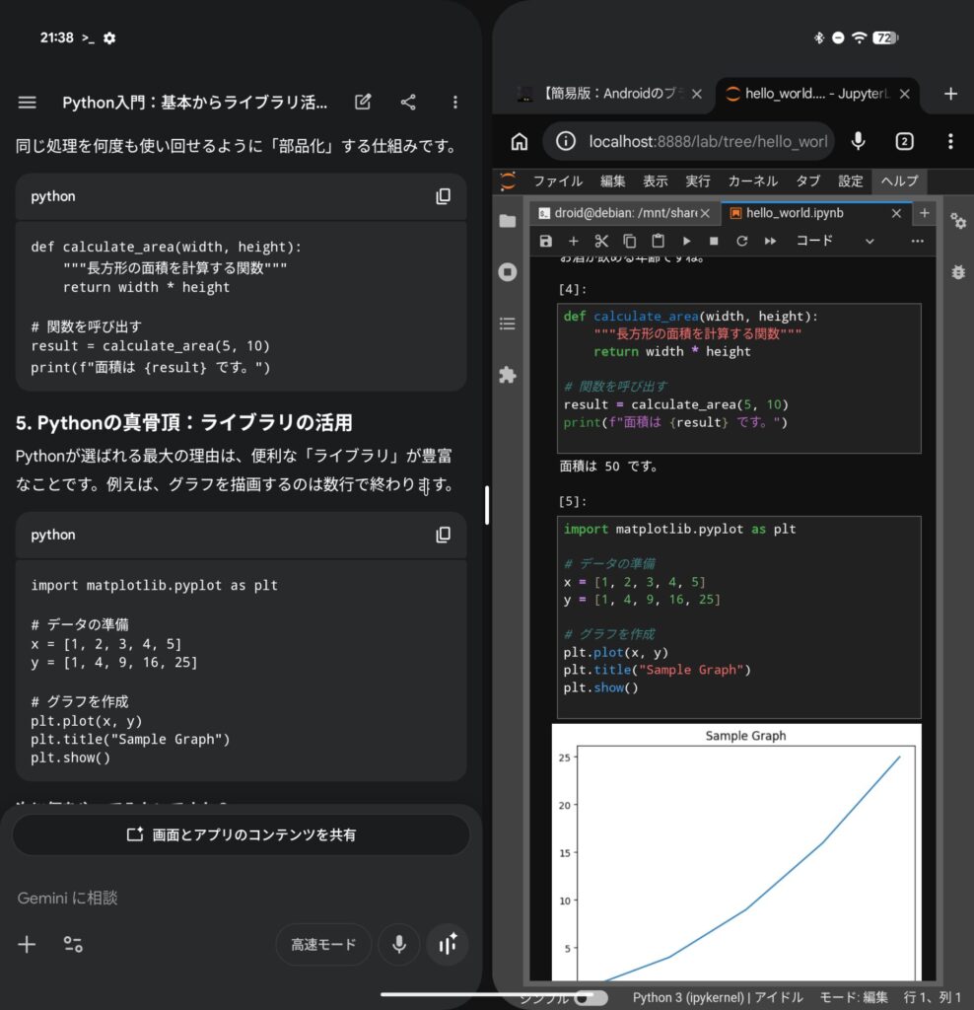This screenshot has height=1010, width=974.
Task: Click Python 3 (ipykernel) kernel status text
Action: 688,997
